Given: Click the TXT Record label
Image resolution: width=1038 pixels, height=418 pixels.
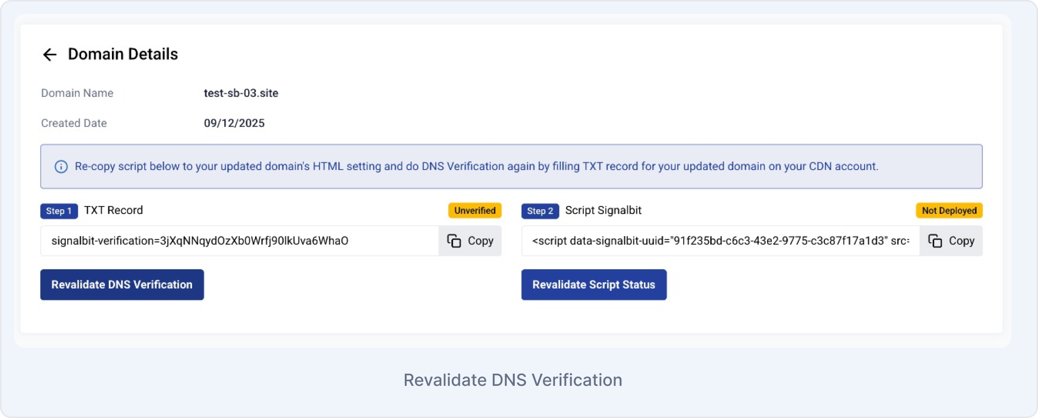Looking at the screenshot, I should [x=113, y=210].
